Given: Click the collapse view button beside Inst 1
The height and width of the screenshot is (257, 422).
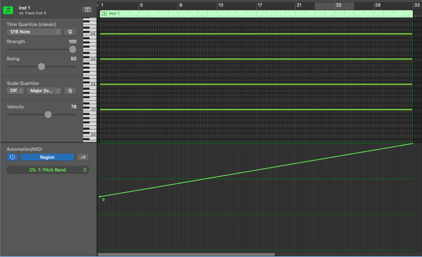Looking at the screenshot, I should (87, 9).
